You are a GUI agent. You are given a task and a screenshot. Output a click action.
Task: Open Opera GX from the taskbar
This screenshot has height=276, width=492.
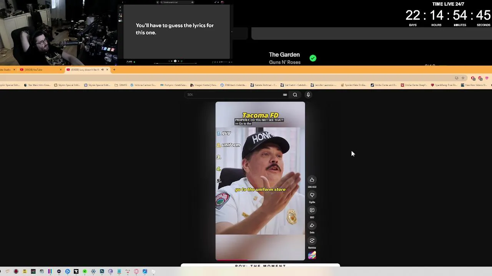136,271
